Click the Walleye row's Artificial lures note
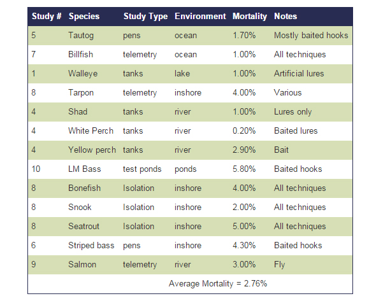The image size is (369, 303). [x=299, y=74]
